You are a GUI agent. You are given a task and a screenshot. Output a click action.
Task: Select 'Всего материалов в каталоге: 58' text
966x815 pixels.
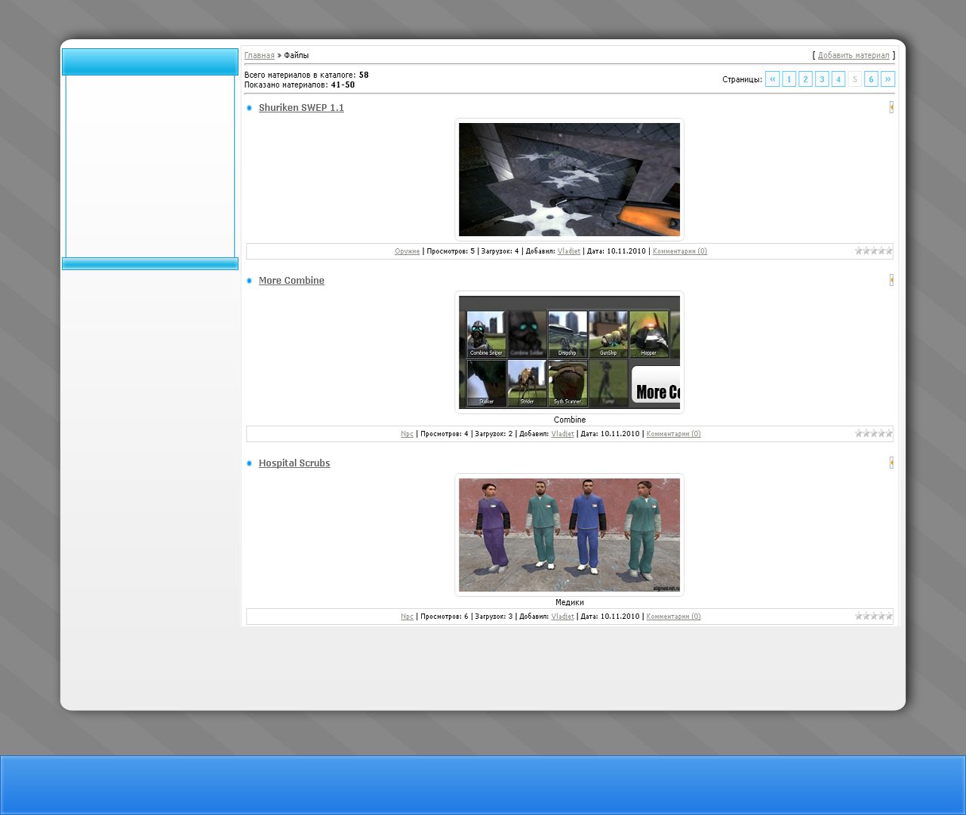click(x=306, y=75)
